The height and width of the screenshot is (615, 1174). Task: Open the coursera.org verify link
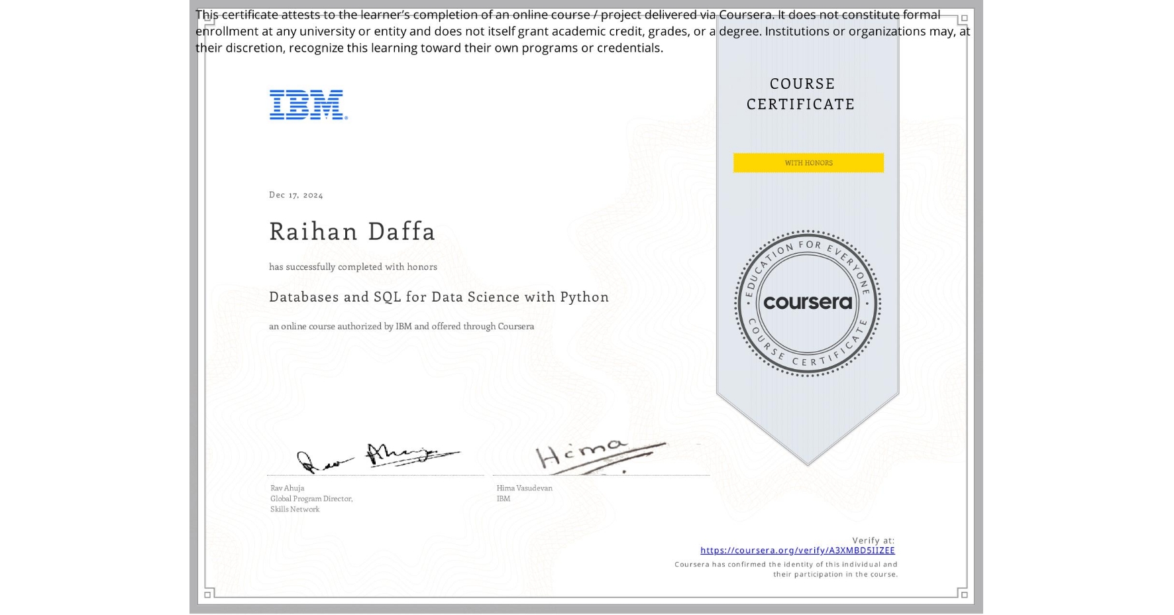pos(797,550)
